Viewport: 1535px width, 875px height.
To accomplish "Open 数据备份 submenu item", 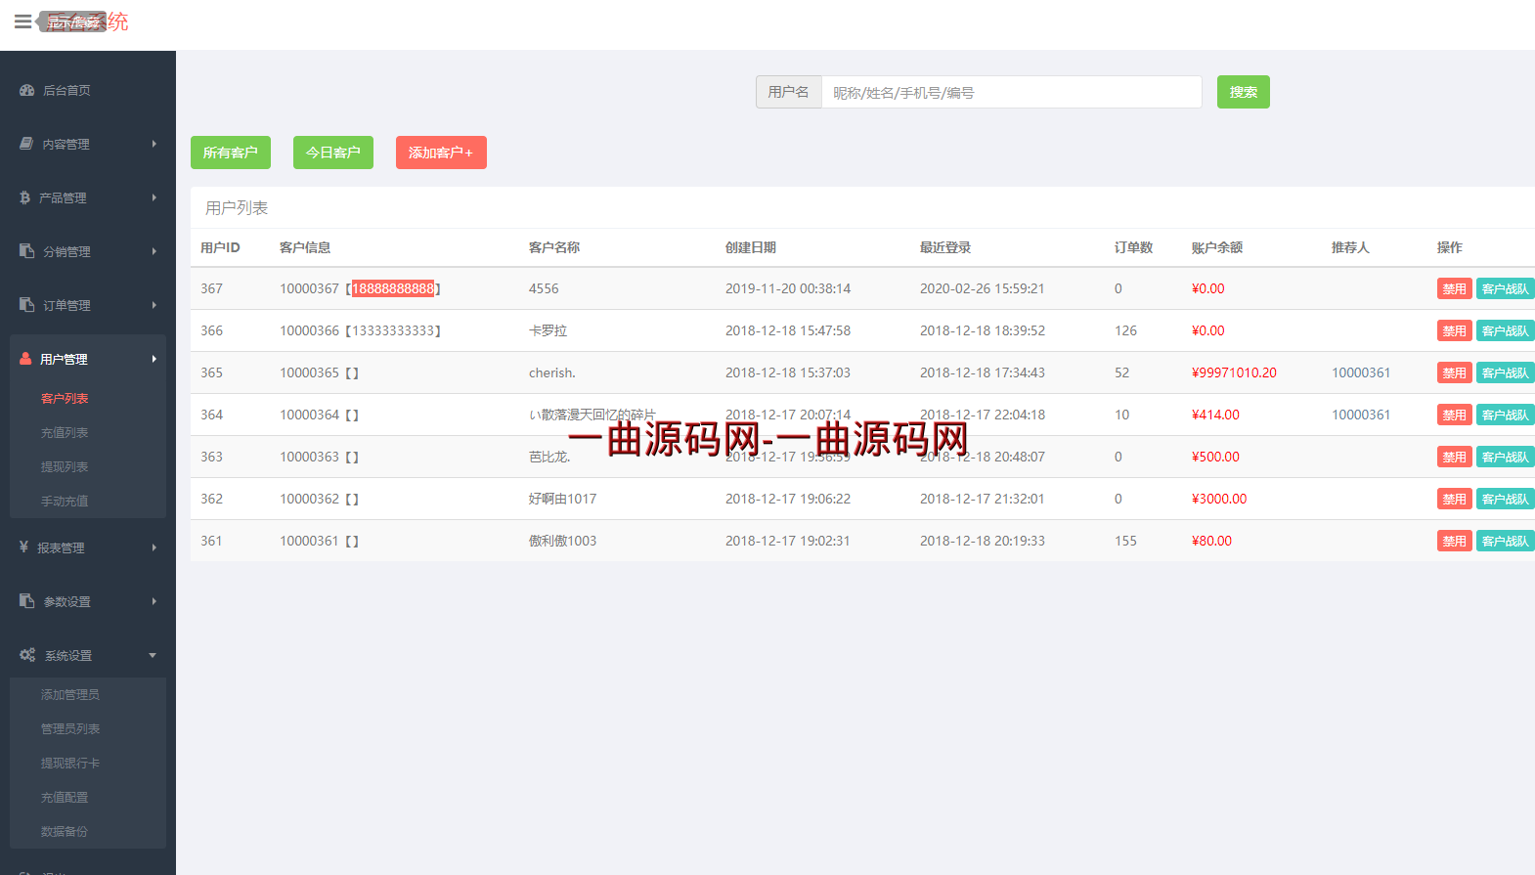I will tap(65, 831).
